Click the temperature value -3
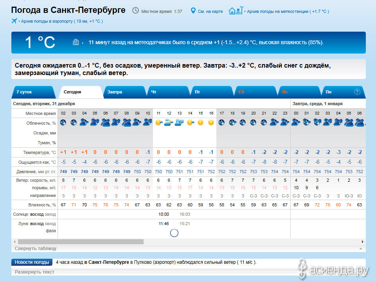The image size is (376, 281). [338, 152]
